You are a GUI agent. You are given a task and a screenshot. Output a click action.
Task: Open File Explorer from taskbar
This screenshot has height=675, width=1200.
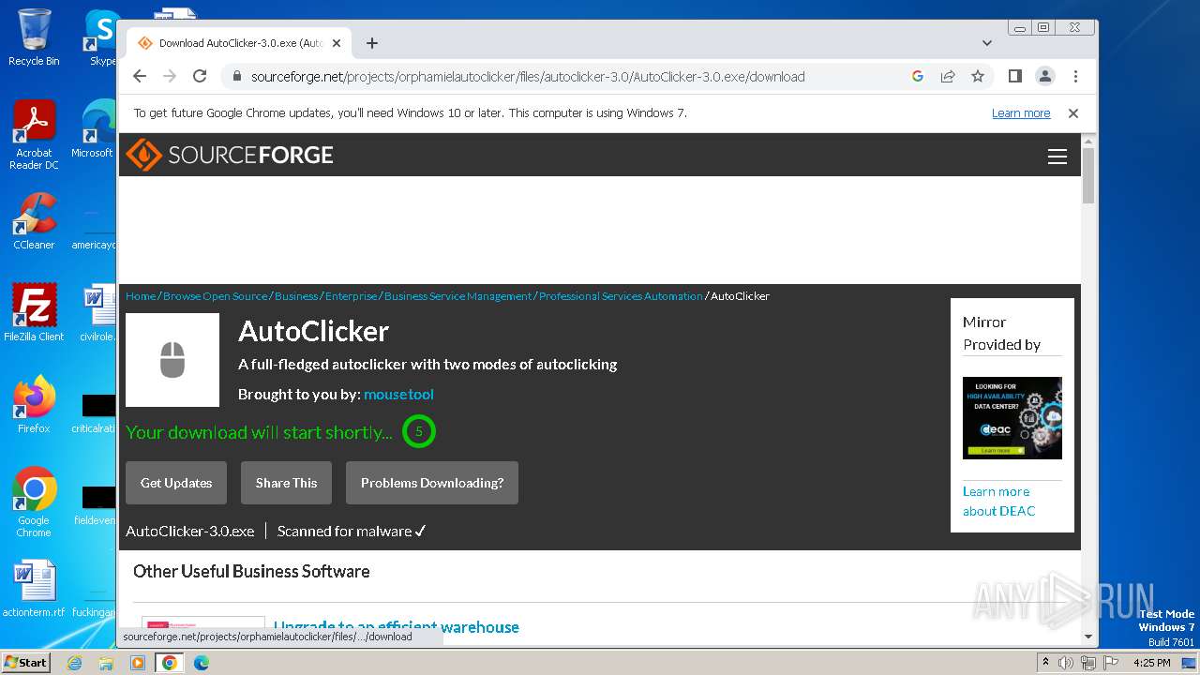coord(106,663)
